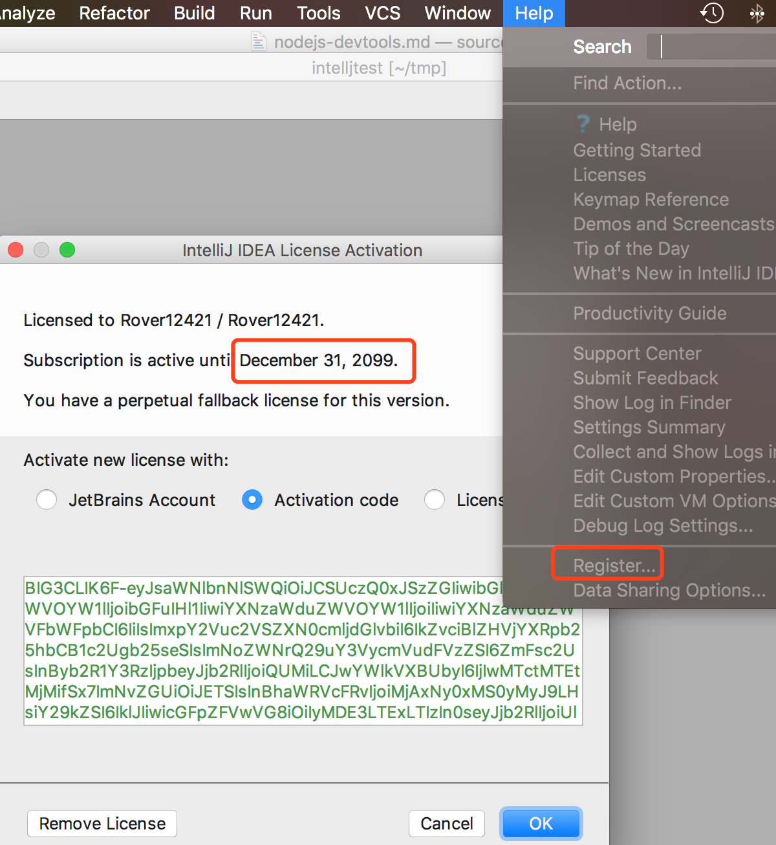Select the License server radio button
The height and width of the screenshot is (845, 776).
click(x=435, y=500)
